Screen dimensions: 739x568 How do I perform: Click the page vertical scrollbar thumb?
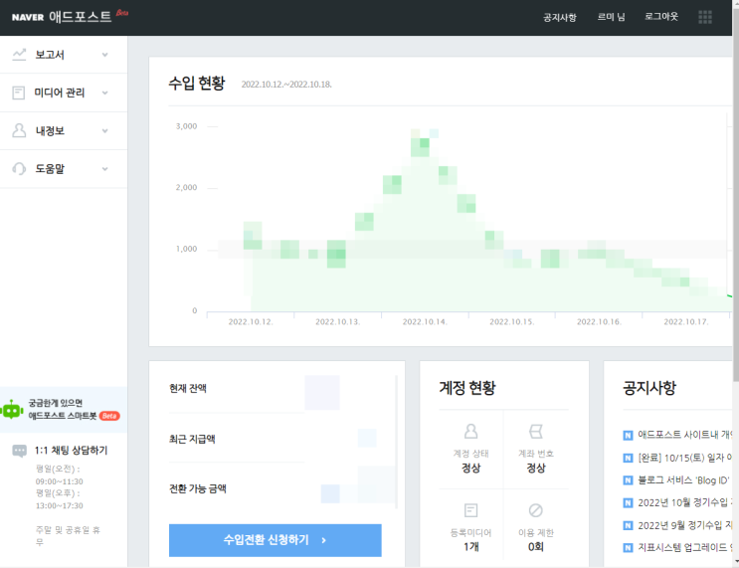pos(736,193)
